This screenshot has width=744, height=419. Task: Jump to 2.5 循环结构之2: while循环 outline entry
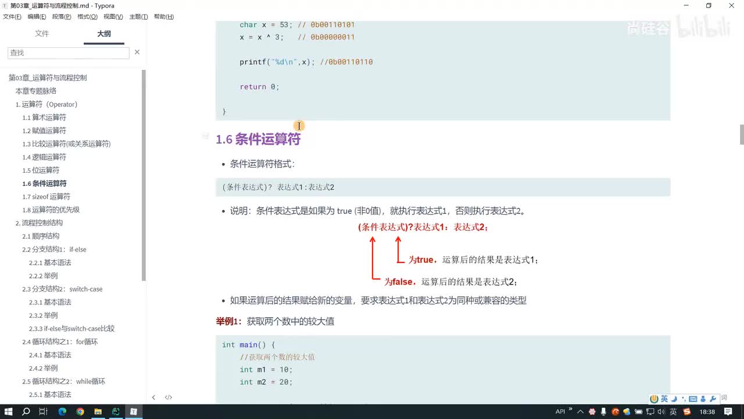[x=63, y=382]
